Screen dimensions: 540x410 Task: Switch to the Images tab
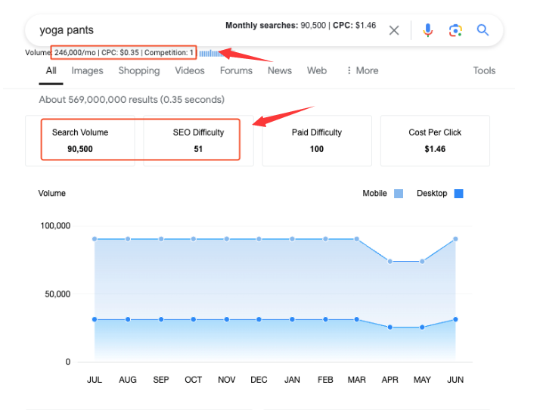(87, 70)
